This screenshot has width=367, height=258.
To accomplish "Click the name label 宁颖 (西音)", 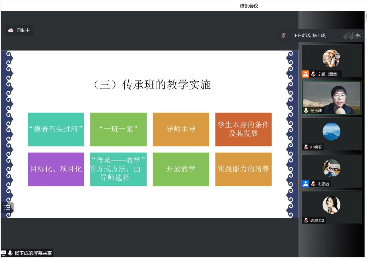I will 328,74.
